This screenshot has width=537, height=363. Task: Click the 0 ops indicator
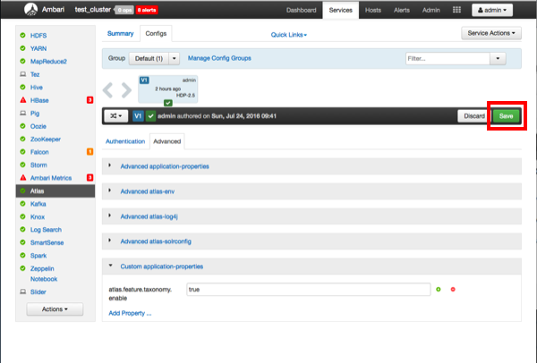point(124,10)
